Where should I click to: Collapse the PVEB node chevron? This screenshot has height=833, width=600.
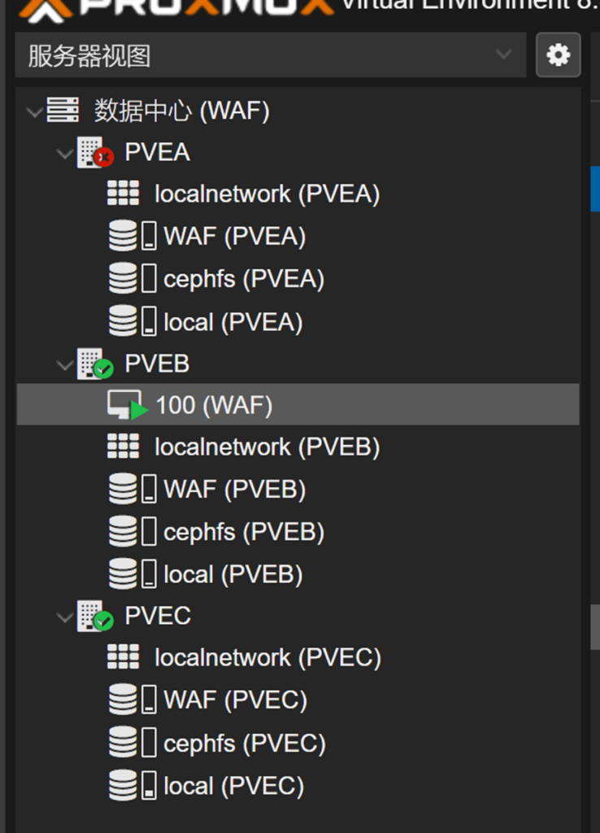coord(65,365)
